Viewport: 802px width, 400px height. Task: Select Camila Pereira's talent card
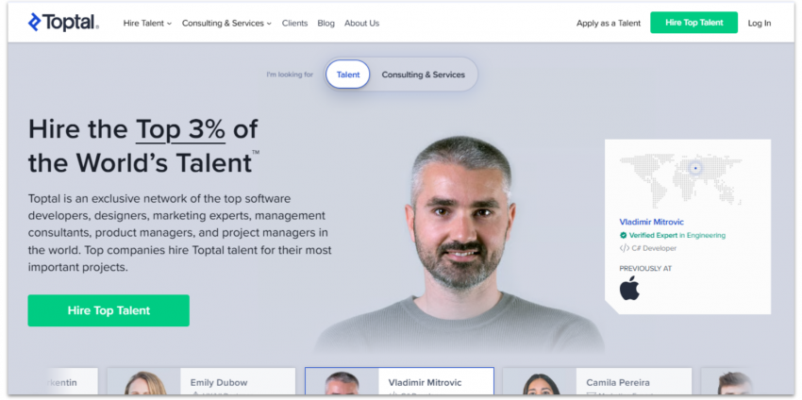596,382
